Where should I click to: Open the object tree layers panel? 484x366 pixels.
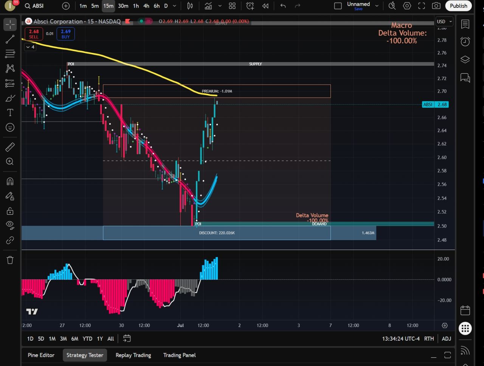(465, 60)
